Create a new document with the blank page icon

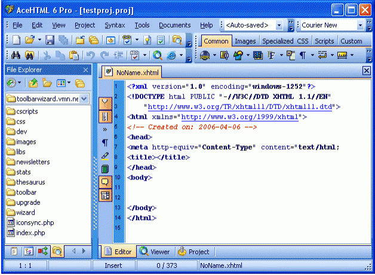tap(16, 40)
